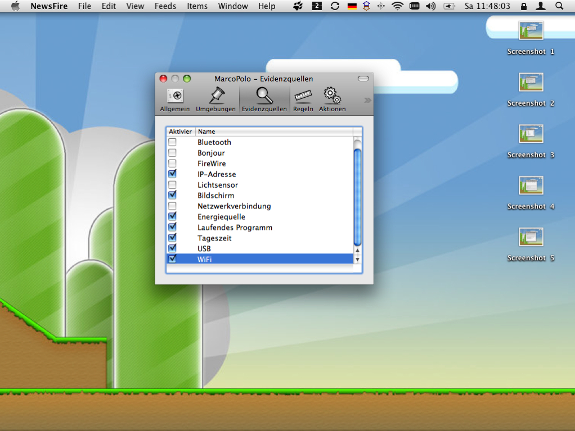Select the Laufendes Programm row name

235,227
